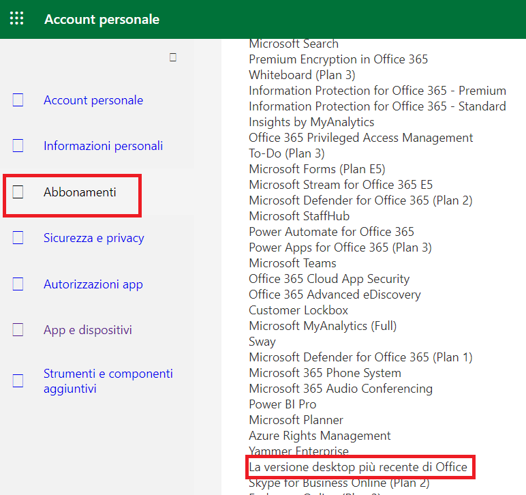This screenshot has height=495, width=526.
Task: Open Strumenti e componenti aggiuntivi
Action: click(x=108, y=381)
